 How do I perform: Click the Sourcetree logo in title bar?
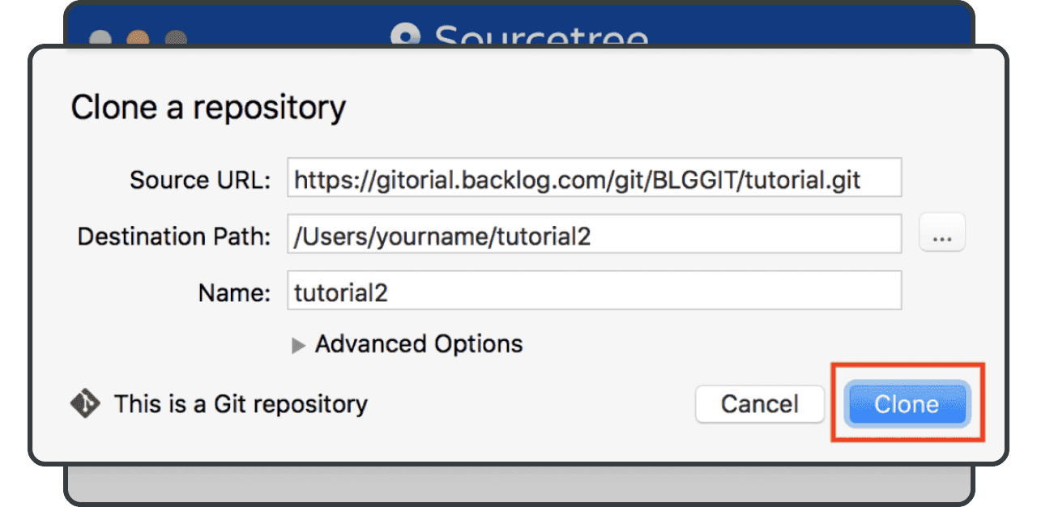(406, 36)
